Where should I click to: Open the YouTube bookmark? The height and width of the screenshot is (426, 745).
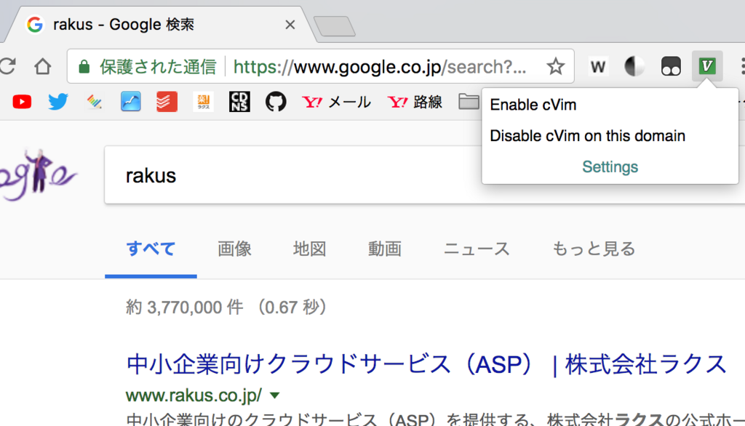pos(22,102)
